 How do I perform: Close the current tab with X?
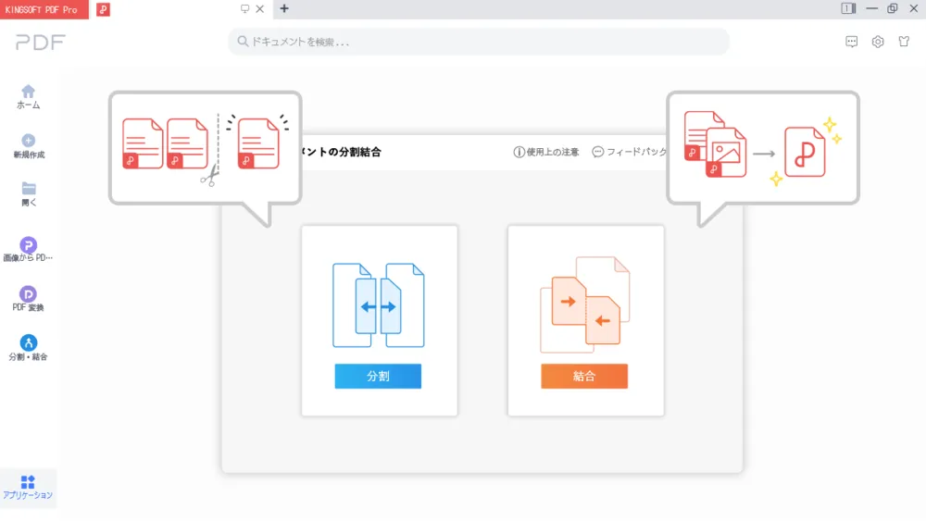(259, 9)
